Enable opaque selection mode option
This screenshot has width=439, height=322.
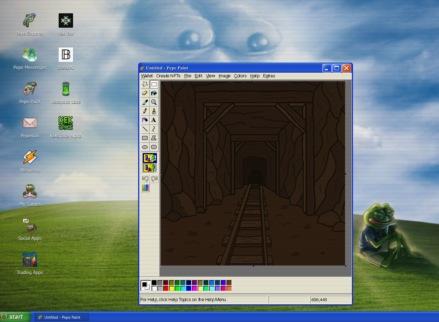tap(150, 158)
